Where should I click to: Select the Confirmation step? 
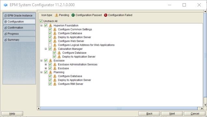point(19,28)
